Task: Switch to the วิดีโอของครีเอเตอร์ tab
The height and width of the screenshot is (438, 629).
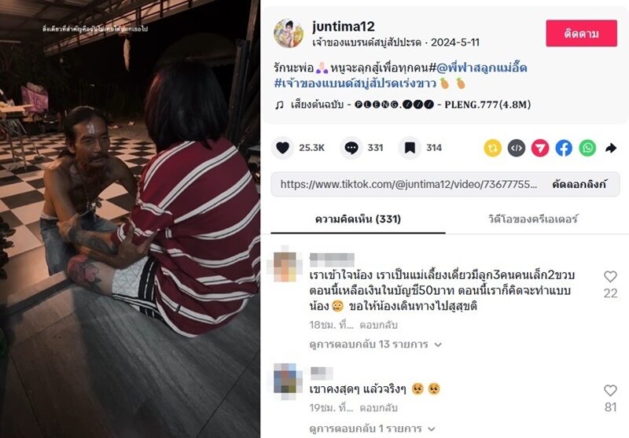Action: 533,219
